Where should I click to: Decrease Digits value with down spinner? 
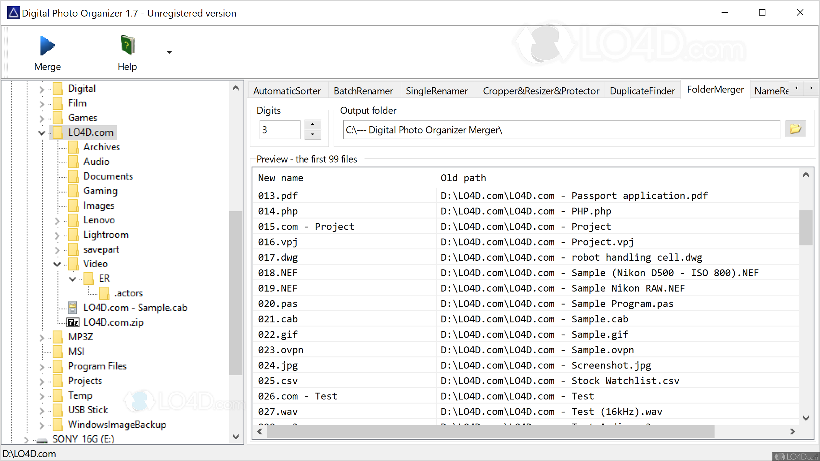click(x=313, y=134)
